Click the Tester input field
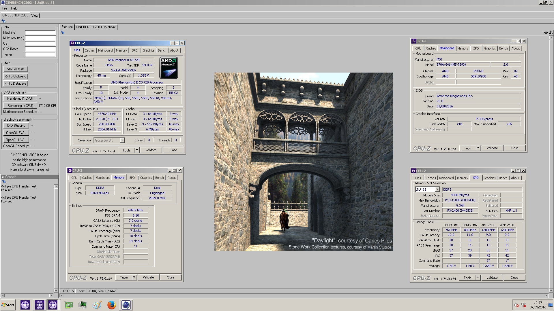 click(x=40, y=54)
